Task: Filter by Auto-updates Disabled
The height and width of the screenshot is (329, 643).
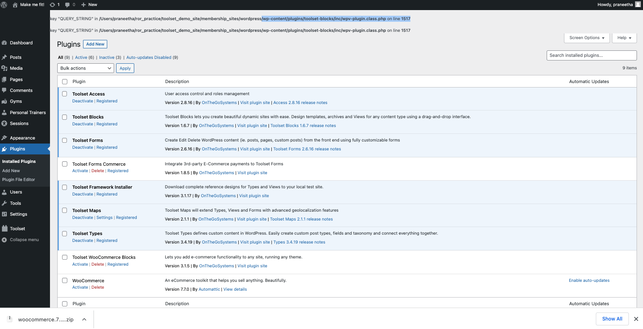Action: tap(149, 57)
